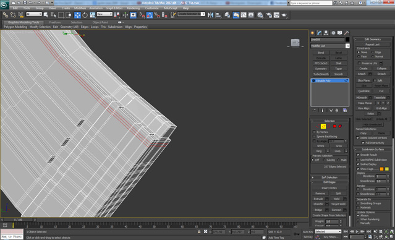Click the Mirror tool icon

210,15
